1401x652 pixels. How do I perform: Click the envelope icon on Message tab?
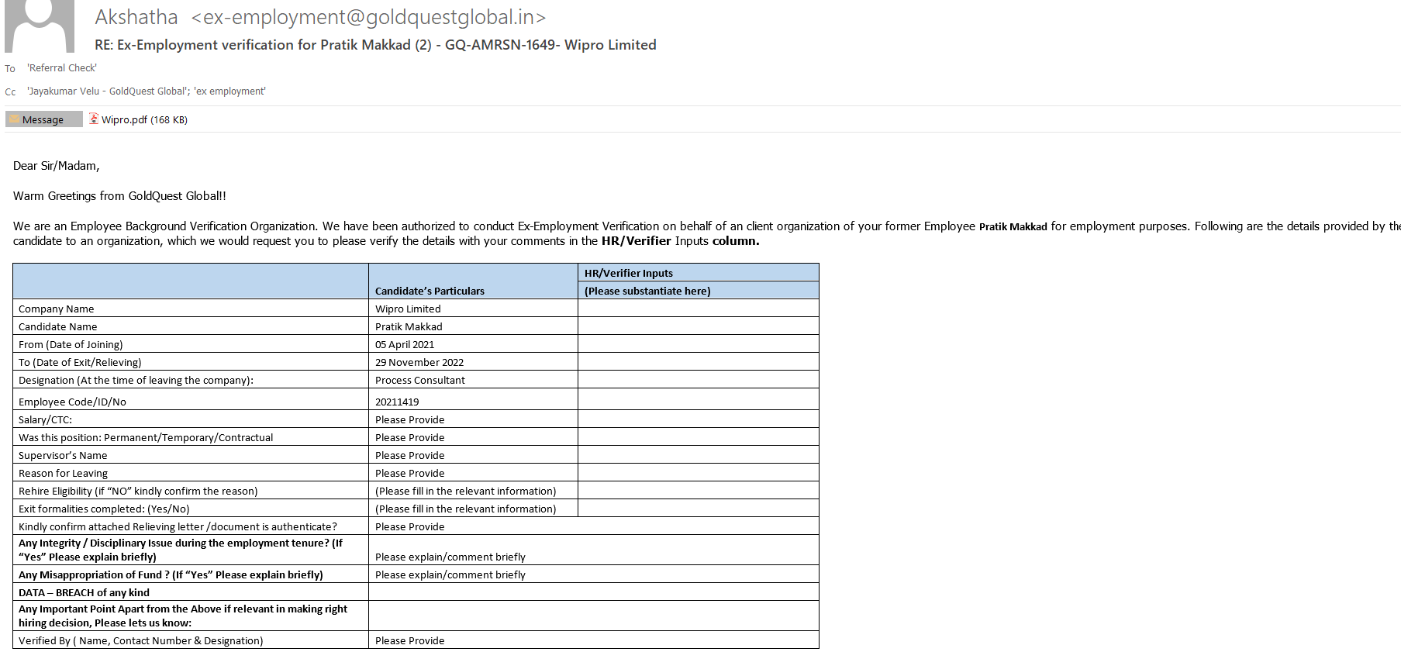tap(14, 119)
